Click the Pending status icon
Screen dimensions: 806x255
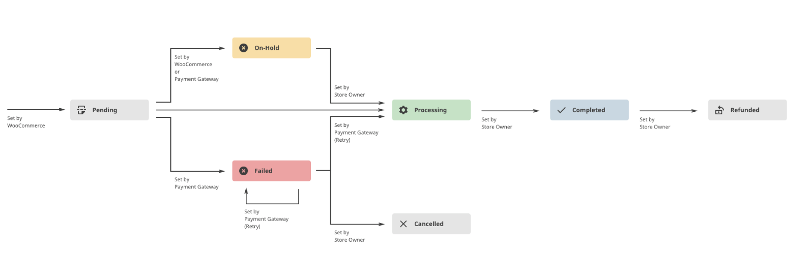[81, 110]
